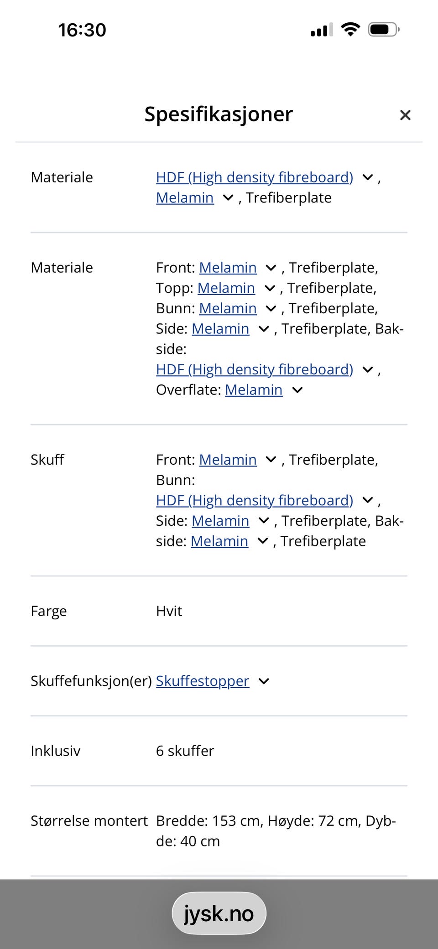Tap the jysk.no address pill

pyautogui.click(x=219, y=913)
